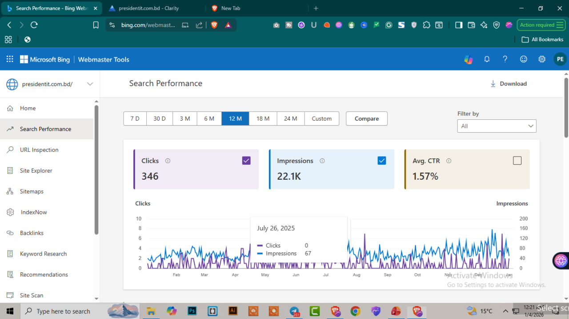Select the 3 M date range tab
Image resolution: width=569 pixels, height=319 pixels.
click(x=185, y=118)
